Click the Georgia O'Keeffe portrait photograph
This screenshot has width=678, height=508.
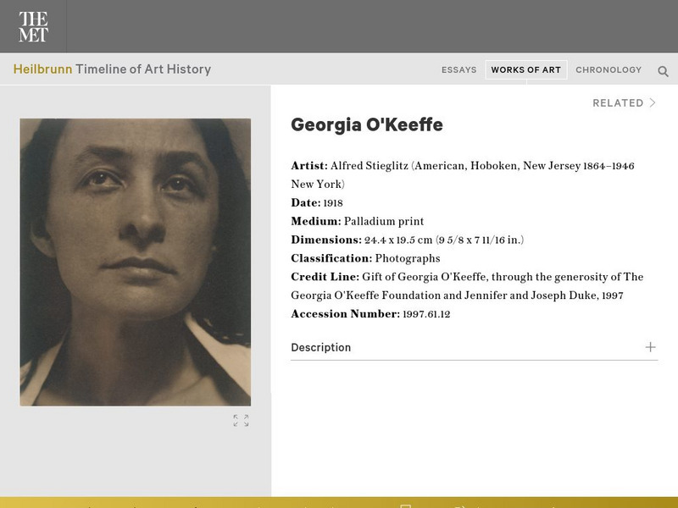[x=136, y=262]
